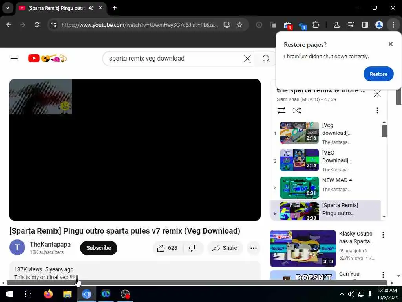Select current Pingu outro playlist entry
The image size is (402, 302).
tap(325, 210)
